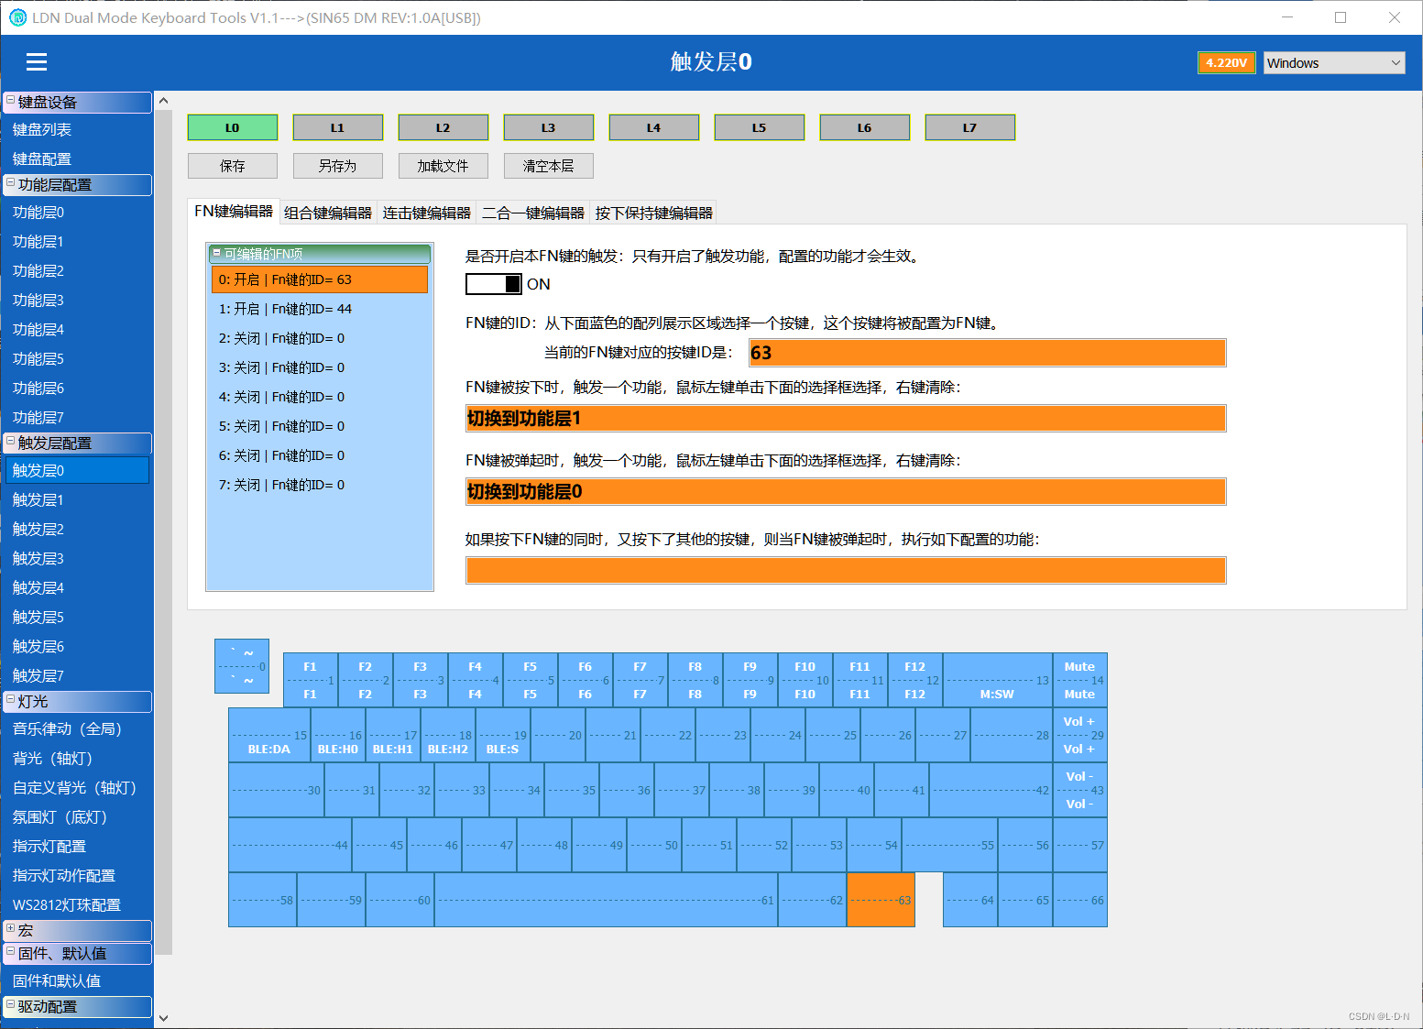Switch to 二合一键编辑器 tab
Image resolution: width=1423 pixels, height=1029 pixels.
point(533,213)
